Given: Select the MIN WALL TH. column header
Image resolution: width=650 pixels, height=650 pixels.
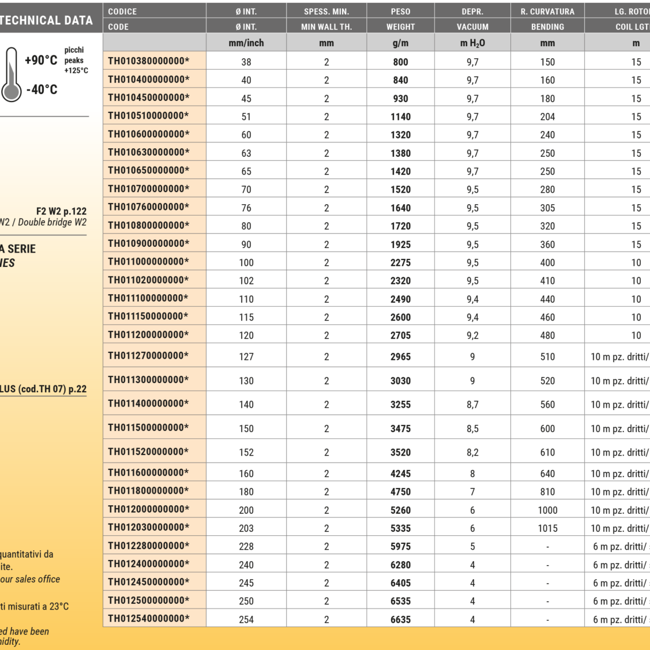Looking at the screenshot, I should pyautogui.click(x=326, y=27).
